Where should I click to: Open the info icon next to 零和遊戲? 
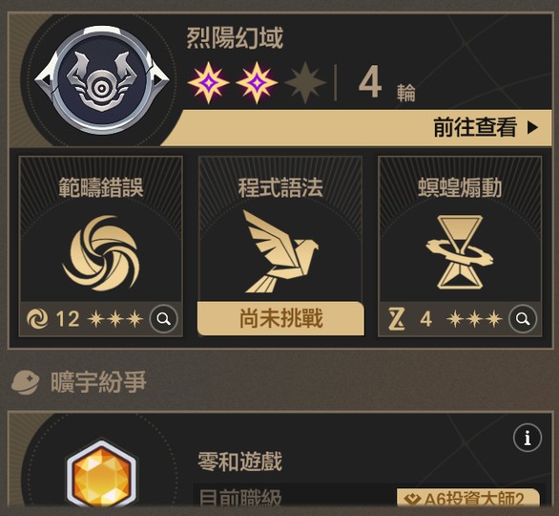528,438
